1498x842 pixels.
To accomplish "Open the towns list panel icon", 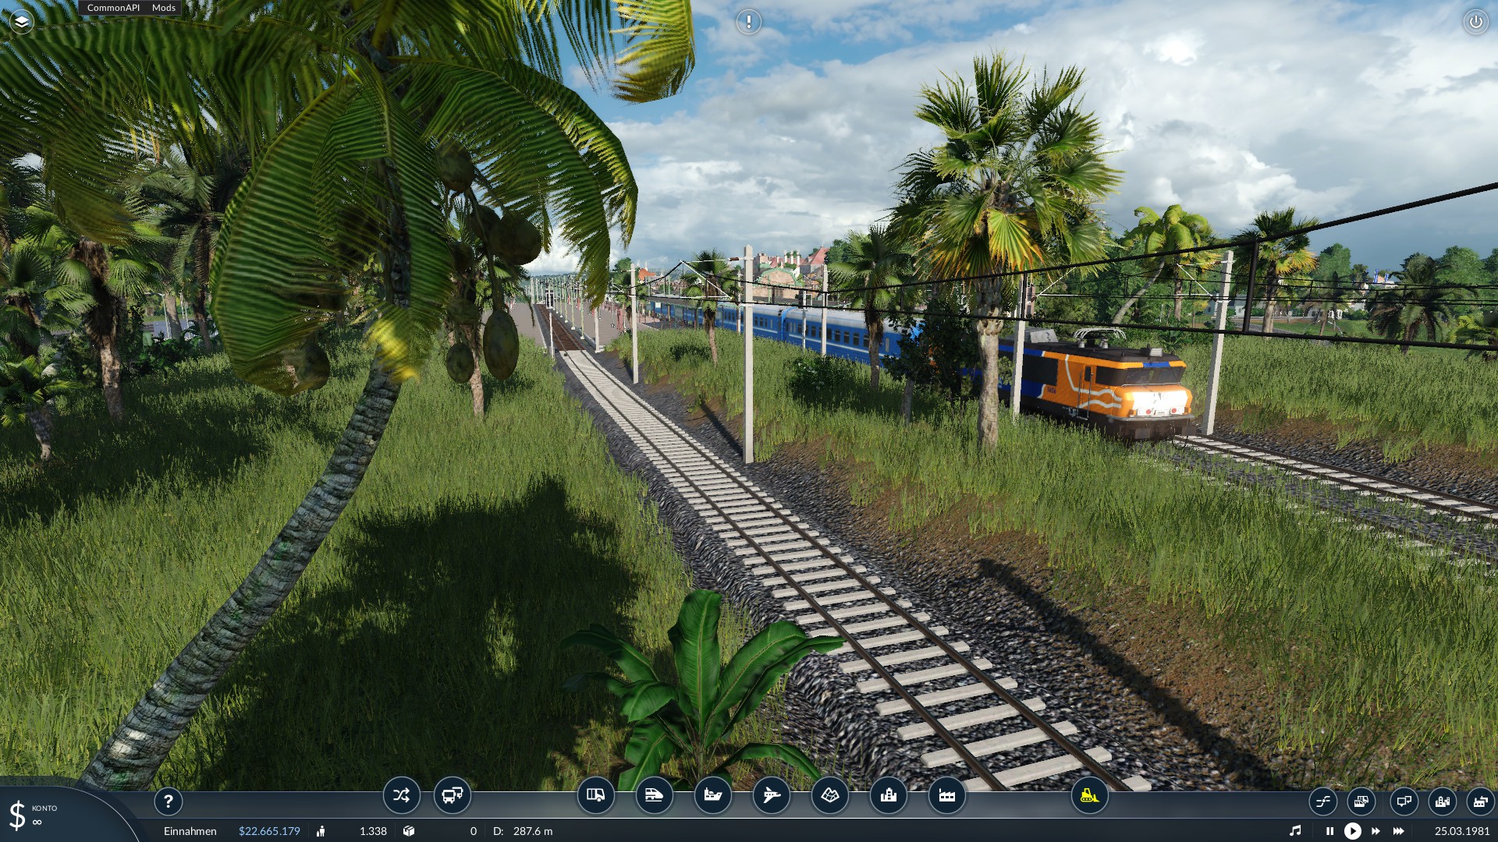I will (1443, 801).
